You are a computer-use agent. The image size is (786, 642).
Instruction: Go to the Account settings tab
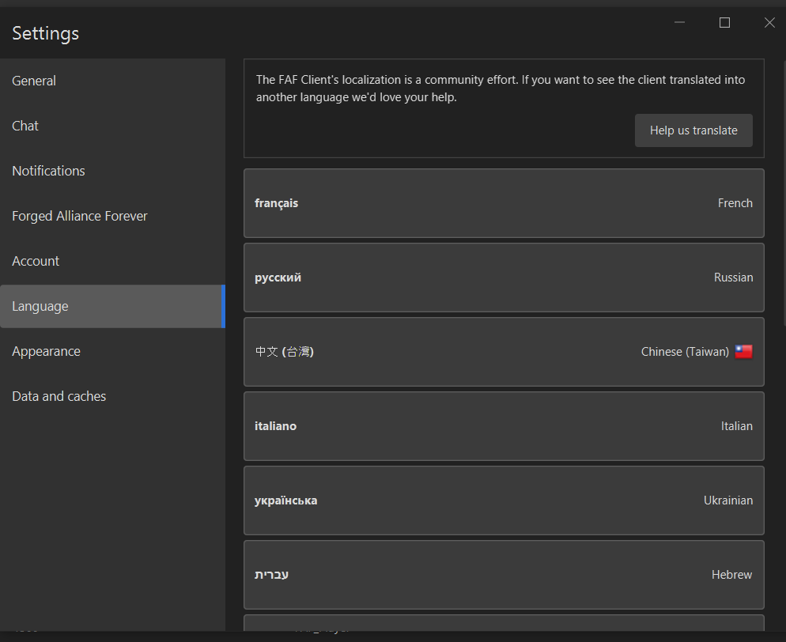pos(112,261)
